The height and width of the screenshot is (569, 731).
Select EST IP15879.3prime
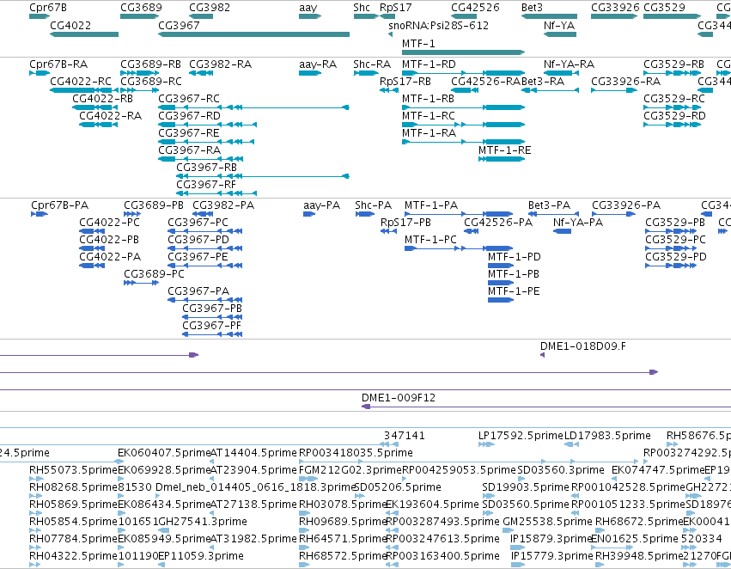551,539
